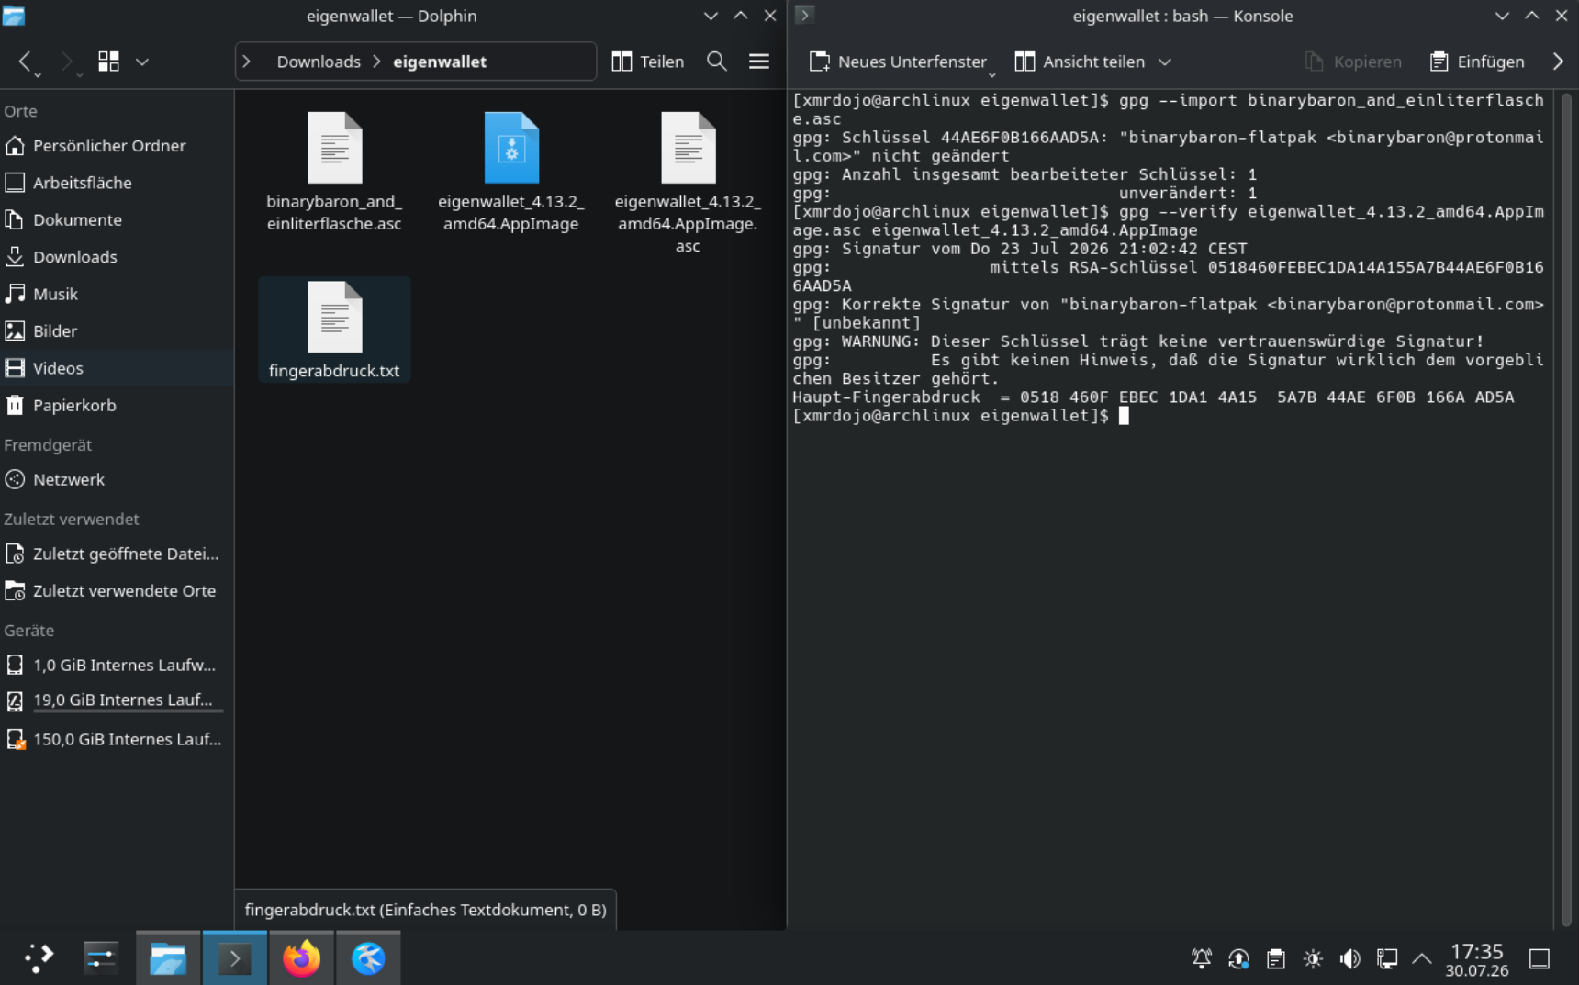This screenshot has height=985, width=1579.
Task: Navigate to Downloads in the breadcrumb
Action: pyautogui.click(x=319, y=62)
